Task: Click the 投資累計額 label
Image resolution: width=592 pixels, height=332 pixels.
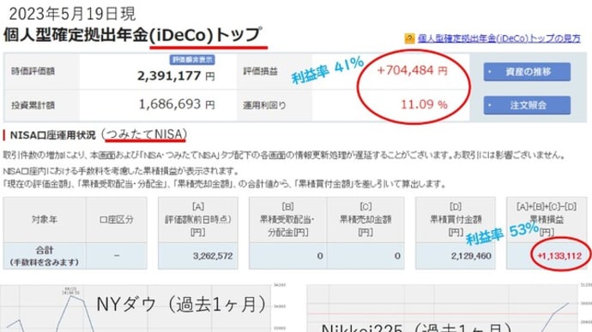Action: pyautogui.click(x=33, y=105)
